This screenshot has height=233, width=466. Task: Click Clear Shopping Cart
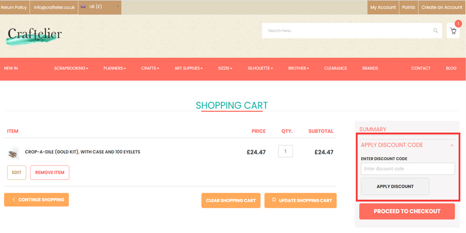click(x=231, y=200)
